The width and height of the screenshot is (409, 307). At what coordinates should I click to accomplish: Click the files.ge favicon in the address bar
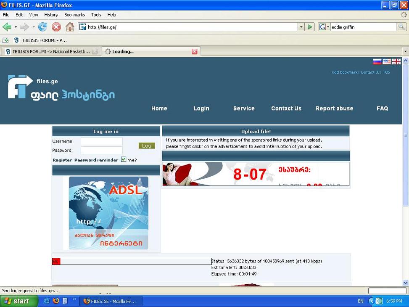coord(83,26)
